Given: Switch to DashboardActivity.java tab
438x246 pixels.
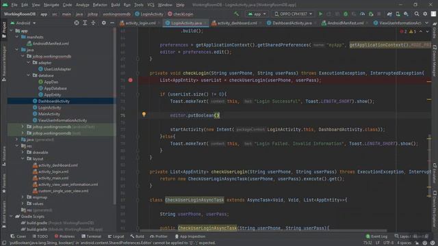Looking at the screenshot, I should (292, 23).
